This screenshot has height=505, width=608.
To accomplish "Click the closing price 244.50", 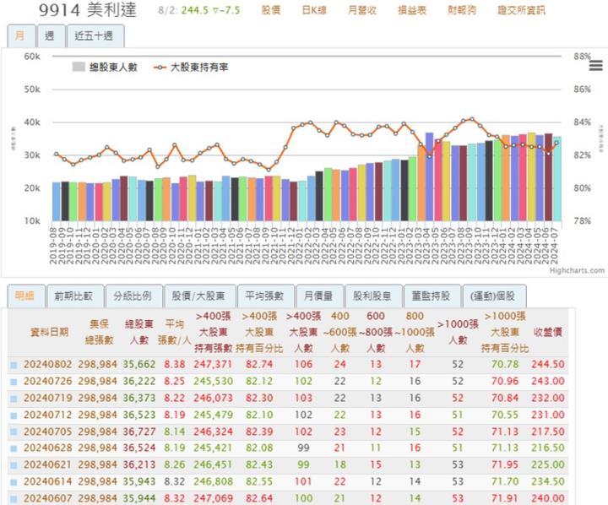I will (547, 365).
